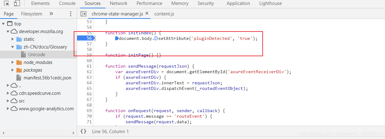The height and width of the screenshot is (139, 385).
Task: Switch to the content.js file tab
Action: click(x=164, y=14)
